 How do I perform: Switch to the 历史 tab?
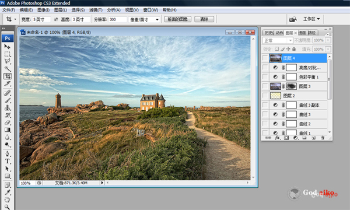(268, 33)
